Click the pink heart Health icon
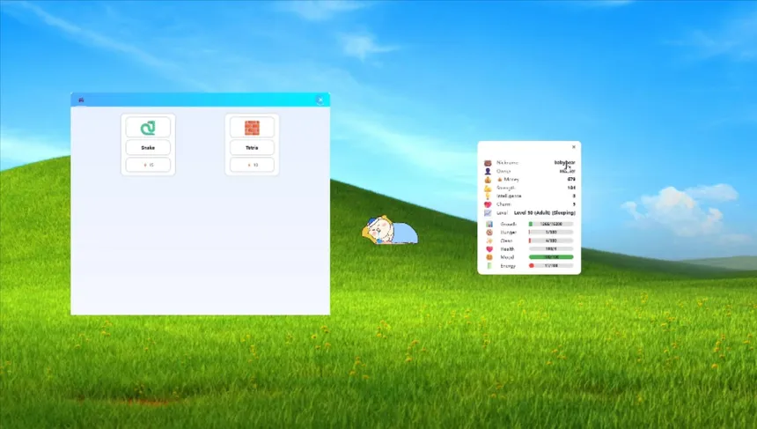757x429 pixels. [x=489, y=248]
